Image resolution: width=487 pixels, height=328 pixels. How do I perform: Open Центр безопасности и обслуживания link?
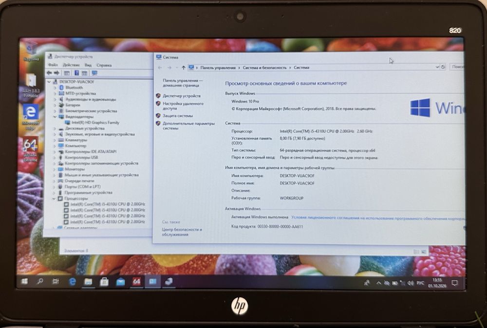click(182, 232)
